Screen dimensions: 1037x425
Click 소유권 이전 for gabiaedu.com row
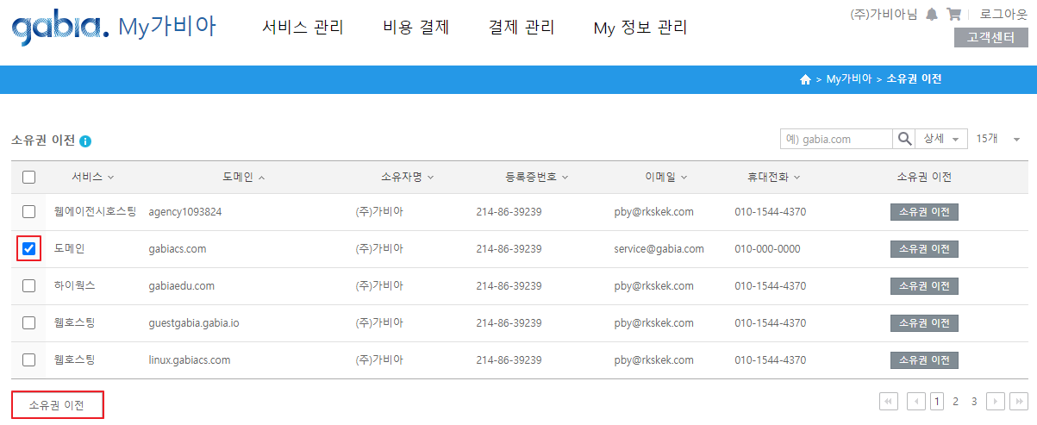(x=924, y=286)
